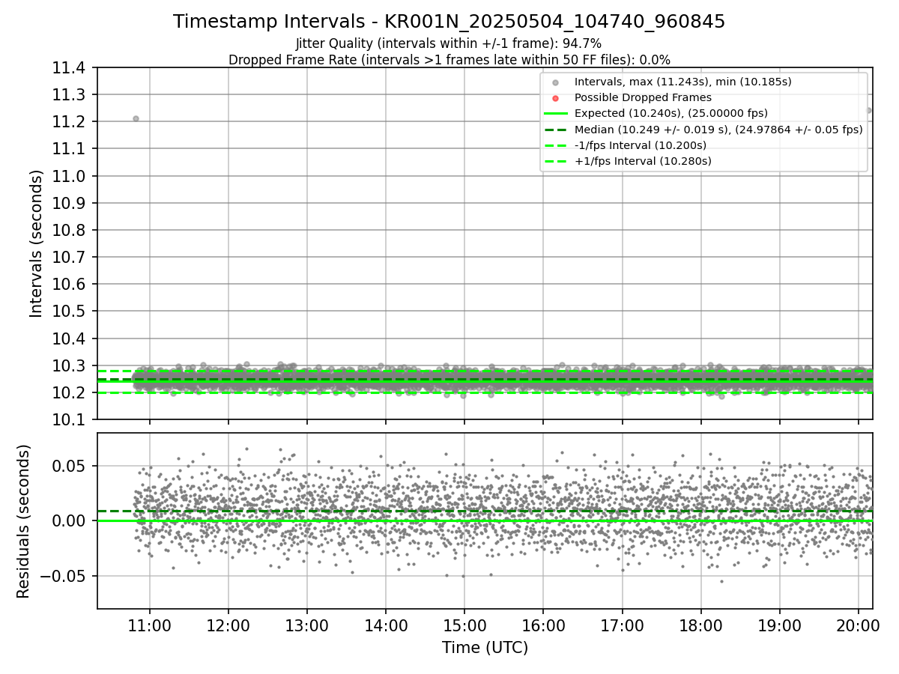Click the y-axis tick label 11.4
Viewport: 899px width, 674px height.
70,68
